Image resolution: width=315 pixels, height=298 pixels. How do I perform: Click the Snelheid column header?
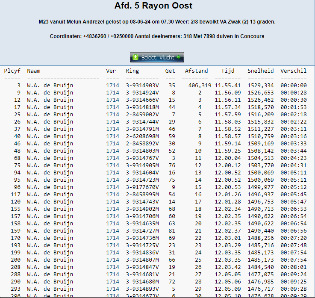pyautogui.click(x=260, y=71)
